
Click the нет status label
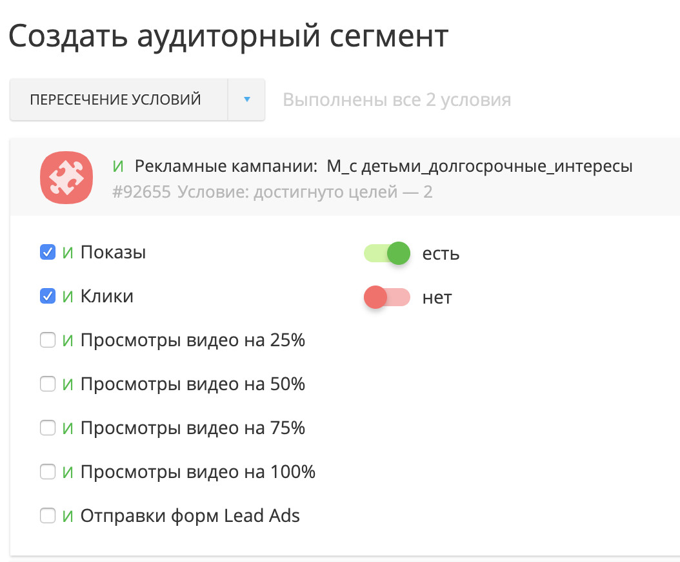pyautogui.click(x=437, y=297)
